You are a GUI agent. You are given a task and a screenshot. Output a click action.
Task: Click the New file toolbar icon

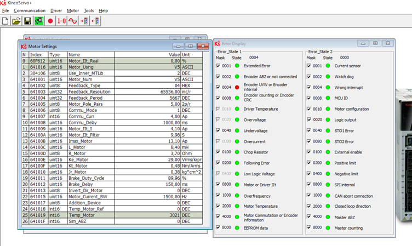coord(5,21)
